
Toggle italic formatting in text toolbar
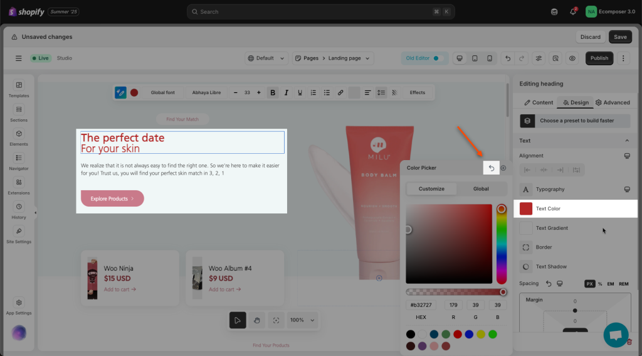pyautogui.click(x=286, y=93)
